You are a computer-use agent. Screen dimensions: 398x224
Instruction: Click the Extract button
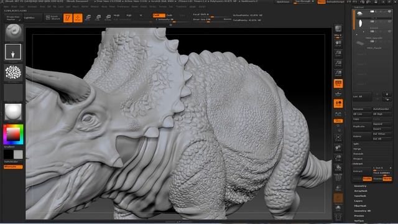coord(362,171)
